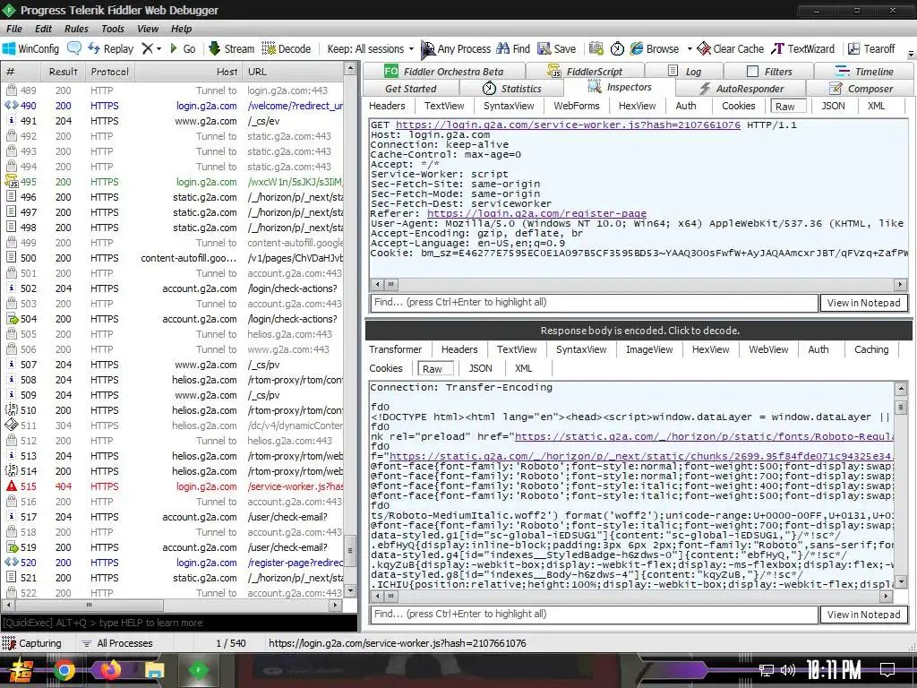The width and height of the screenshot is (917, 688).
Task: Launch Browse with the IE icon
Action: (x=655, y=48)
